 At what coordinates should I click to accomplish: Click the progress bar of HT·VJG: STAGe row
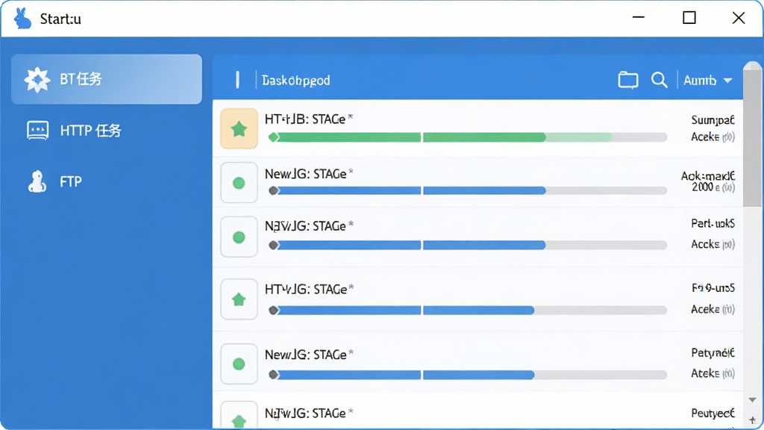pyautogui.click(x=468, y=310)
